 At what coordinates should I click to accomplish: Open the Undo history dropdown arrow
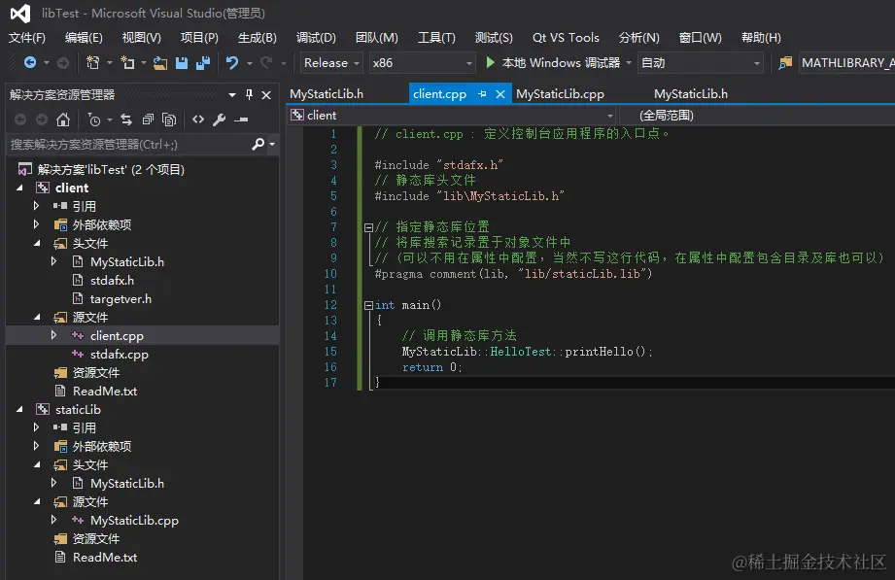[x=250, y=63]
